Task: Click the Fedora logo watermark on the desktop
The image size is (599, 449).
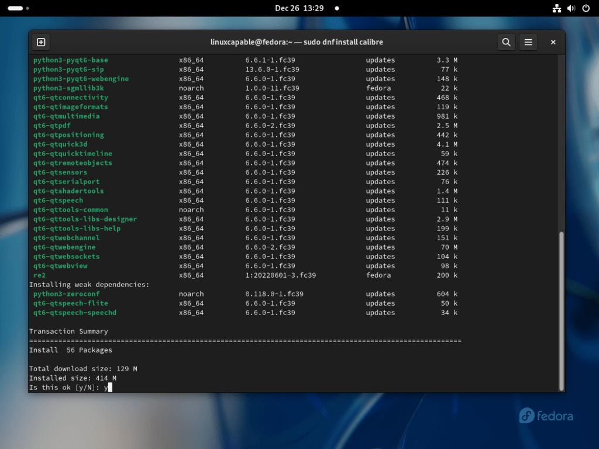Action: (x=544, y=416)
